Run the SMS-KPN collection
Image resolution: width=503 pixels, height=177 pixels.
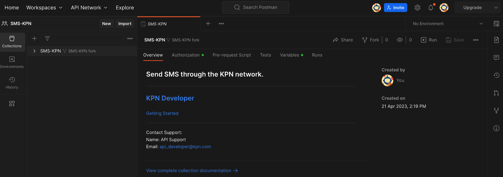click(x=429, y=40)
